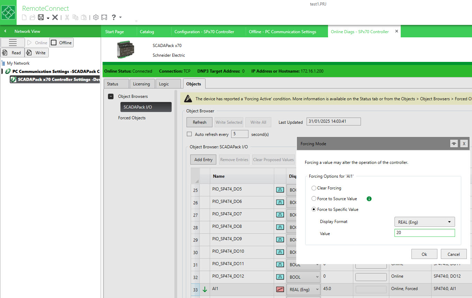Screen dimensions: 472x298
Task: Create a new project file
Action: [x=24, y=17]
